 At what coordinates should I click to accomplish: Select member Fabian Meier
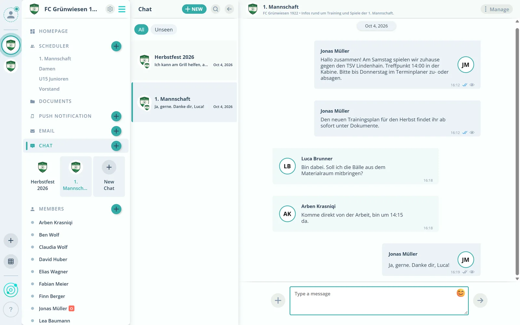tap(54, 284)
